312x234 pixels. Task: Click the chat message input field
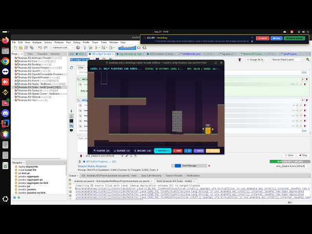[x=82, y=144]
